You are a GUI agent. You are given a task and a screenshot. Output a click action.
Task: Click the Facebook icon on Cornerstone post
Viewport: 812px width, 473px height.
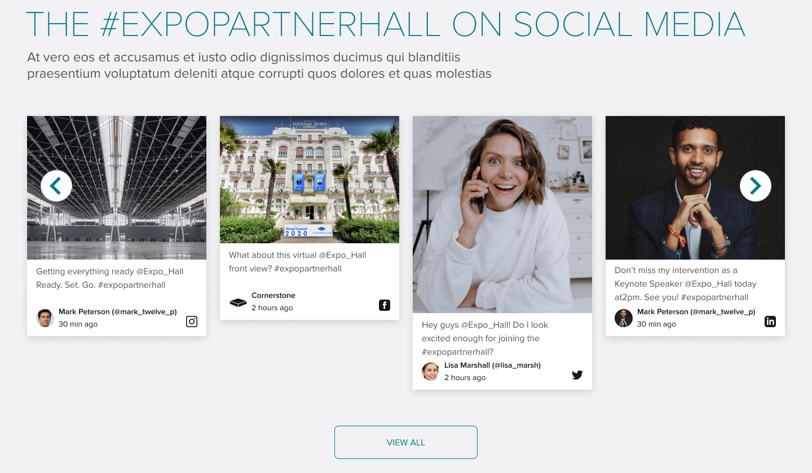click(385, 306)
